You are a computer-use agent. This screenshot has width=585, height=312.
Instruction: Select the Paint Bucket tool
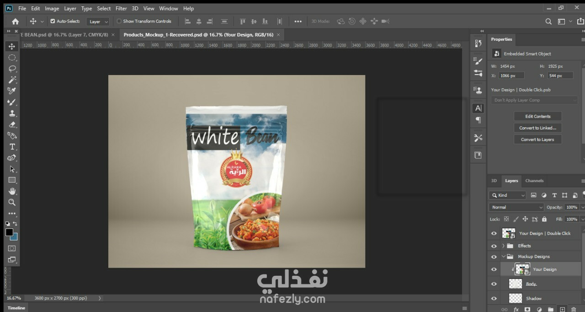[x=12, y=135]
